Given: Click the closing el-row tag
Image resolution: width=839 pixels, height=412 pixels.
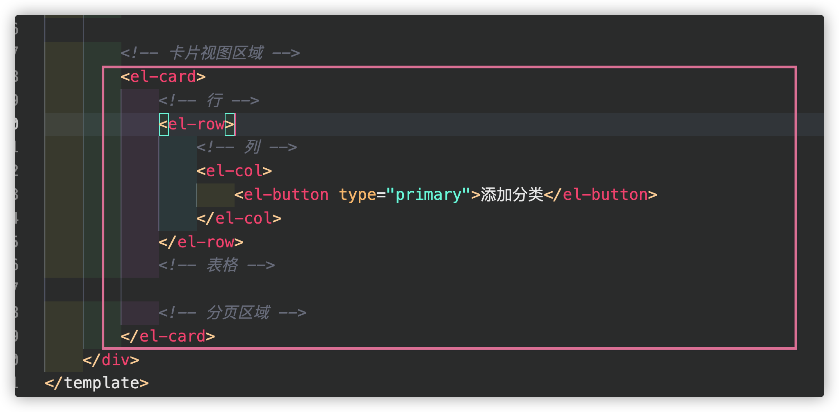Looking at the screenshot, I should coord(201,242).
